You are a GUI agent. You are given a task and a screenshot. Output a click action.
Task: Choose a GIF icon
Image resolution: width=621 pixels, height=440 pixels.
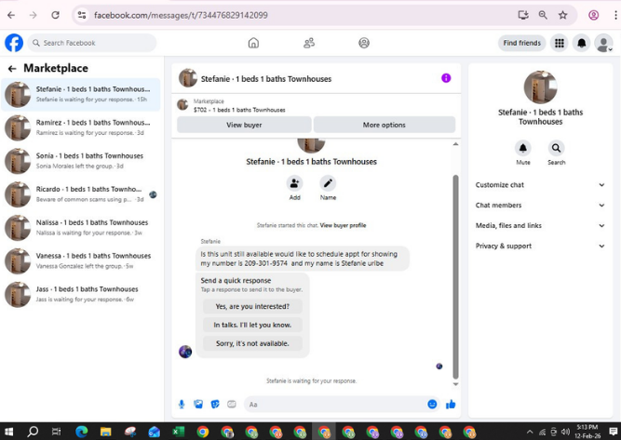[232, 404]
